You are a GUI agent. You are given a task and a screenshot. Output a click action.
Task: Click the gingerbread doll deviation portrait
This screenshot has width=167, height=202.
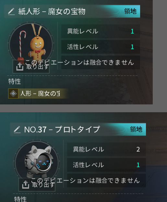click(31, 44)
